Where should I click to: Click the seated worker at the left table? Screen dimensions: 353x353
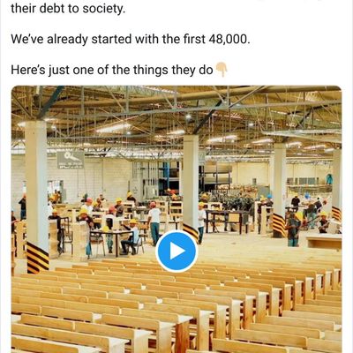131,237
